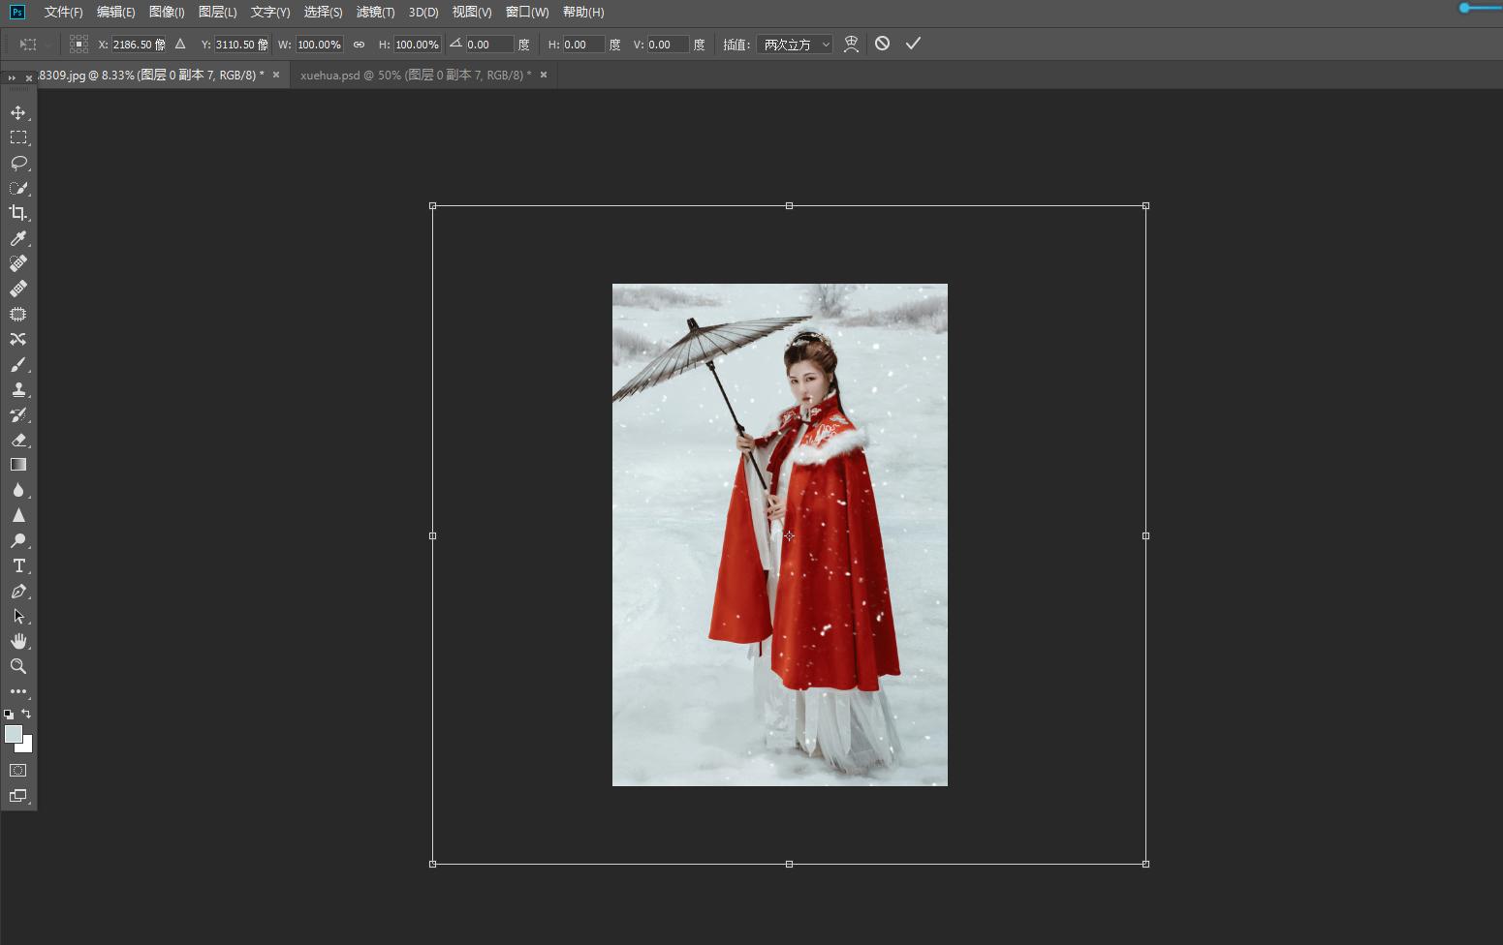Select the Horizontal Type tool
The width and height of the screenshot is (1503, 945).
coord(17,565)
